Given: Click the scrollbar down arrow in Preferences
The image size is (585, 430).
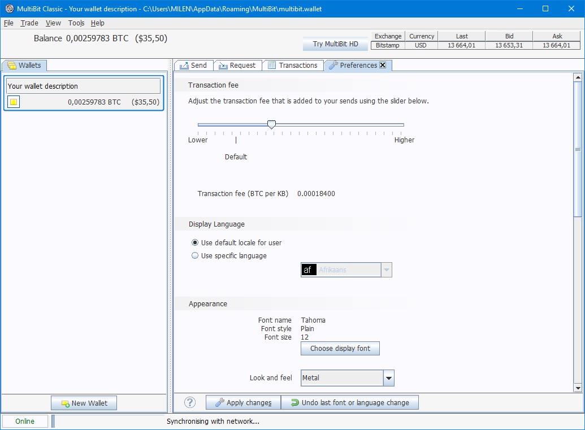Looking at the screenshot, I should pos(578,388).
